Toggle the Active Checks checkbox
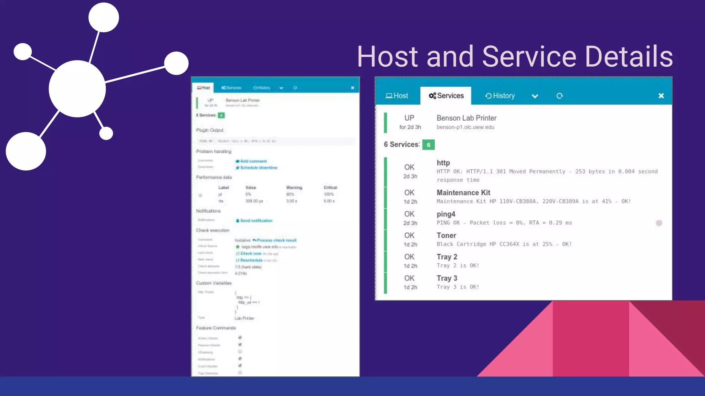 click(240, 338)
